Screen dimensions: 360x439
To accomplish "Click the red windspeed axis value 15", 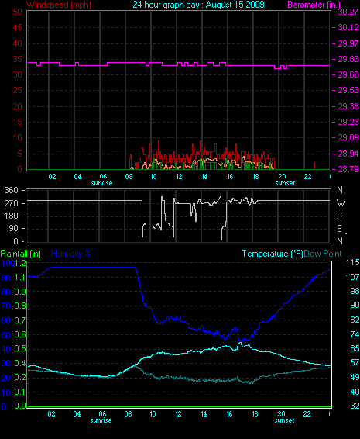I will coord(17,122).
